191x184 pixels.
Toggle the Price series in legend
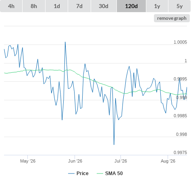pyautogui.click(x=83, y=173)
